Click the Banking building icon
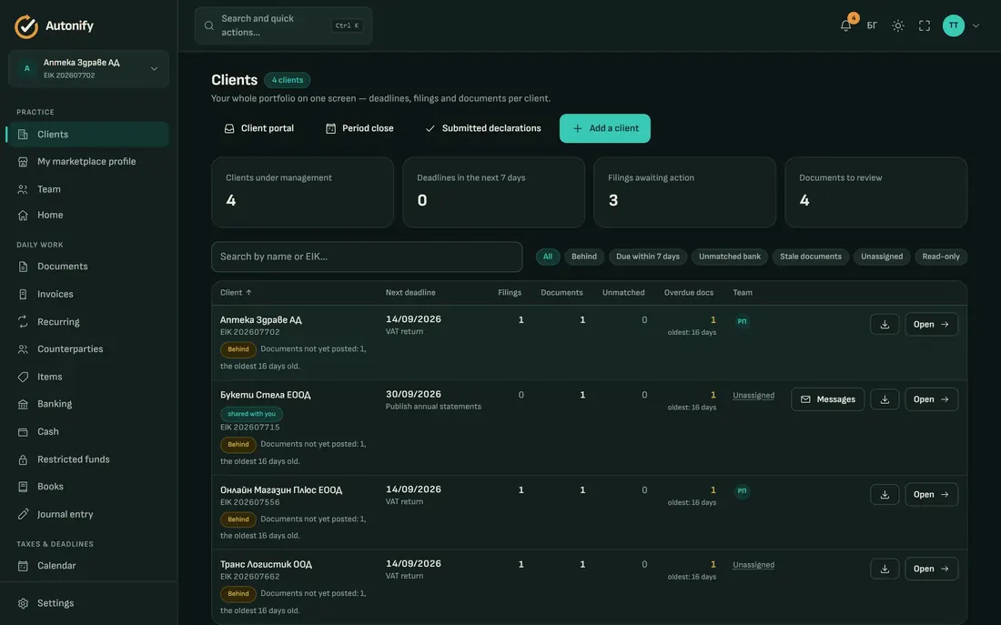 coord(23,404)
